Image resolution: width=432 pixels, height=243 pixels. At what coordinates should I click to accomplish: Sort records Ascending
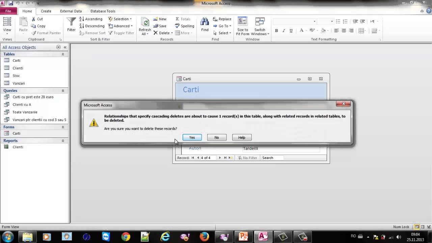(91, 19)
